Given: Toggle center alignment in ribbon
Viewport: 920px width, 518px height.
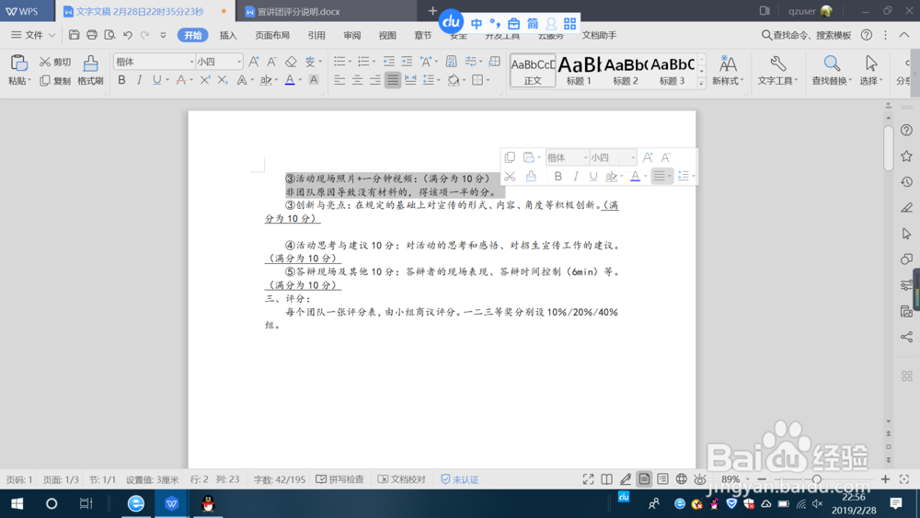Looking at the screenshot, I should [357, 80].
